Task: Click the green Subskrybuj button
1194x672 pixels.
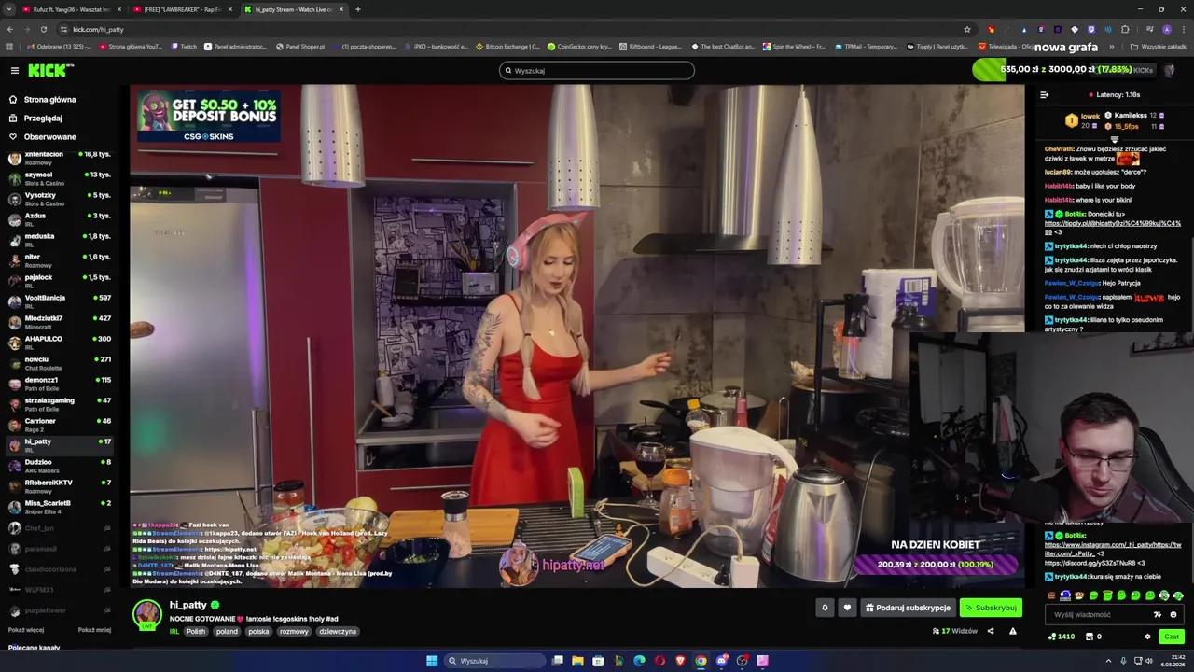Action: tap(991, 608)
